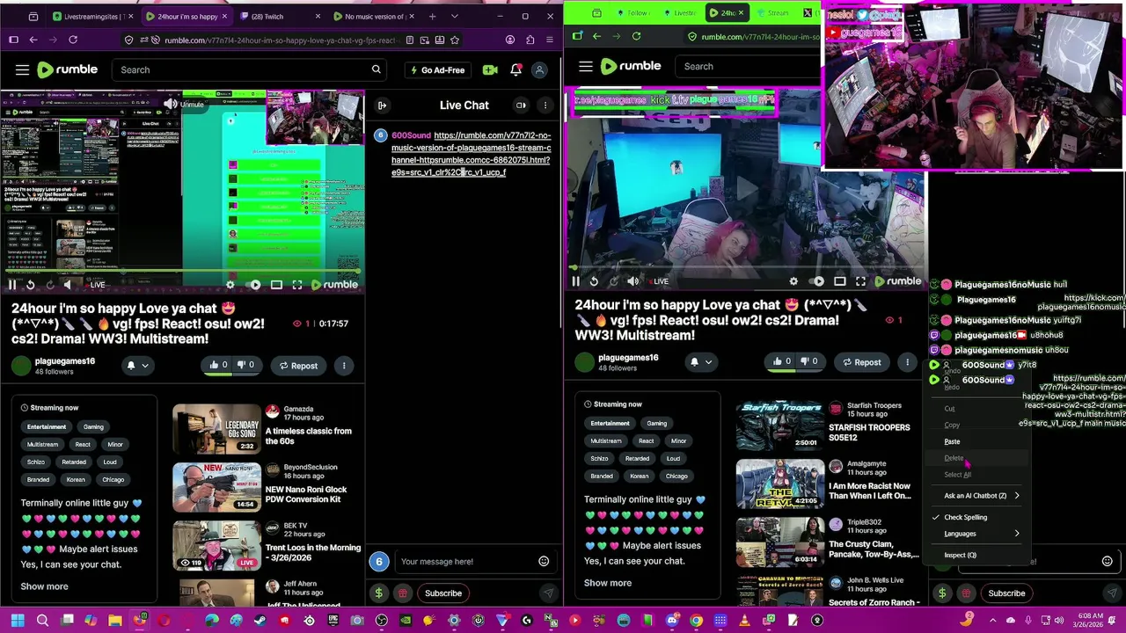Open Live Chat three-dot options menu

pos(545,105)
